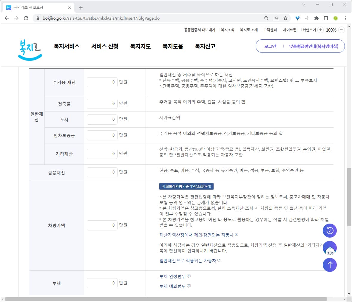The height and width of the screenshot is (302, 352).
Task: Bookmark this page using the star icon
Action: click(285, 18)
